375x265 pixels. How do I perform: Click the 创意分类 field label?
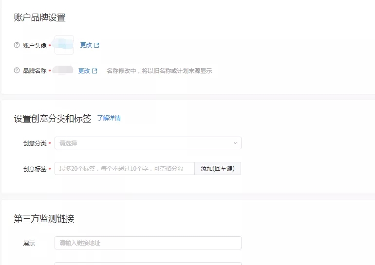(x=35, y=143)
